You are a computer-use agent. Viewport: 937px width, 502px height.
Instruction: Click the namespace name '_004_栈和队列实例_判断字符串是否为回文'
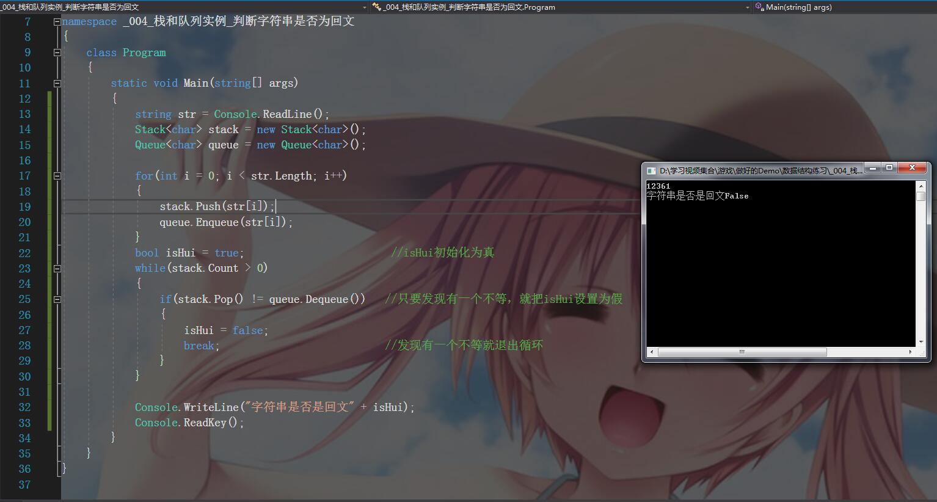pos(238,21)
